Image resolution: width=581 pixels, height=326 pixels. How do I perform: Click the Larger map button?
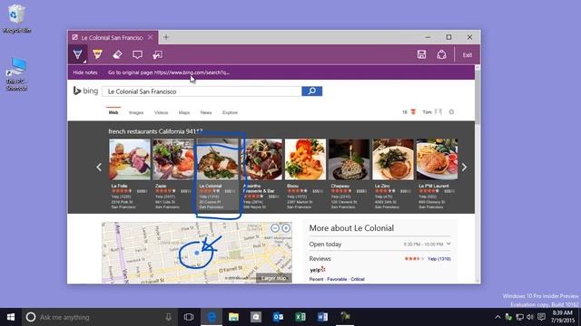(274, 278)
